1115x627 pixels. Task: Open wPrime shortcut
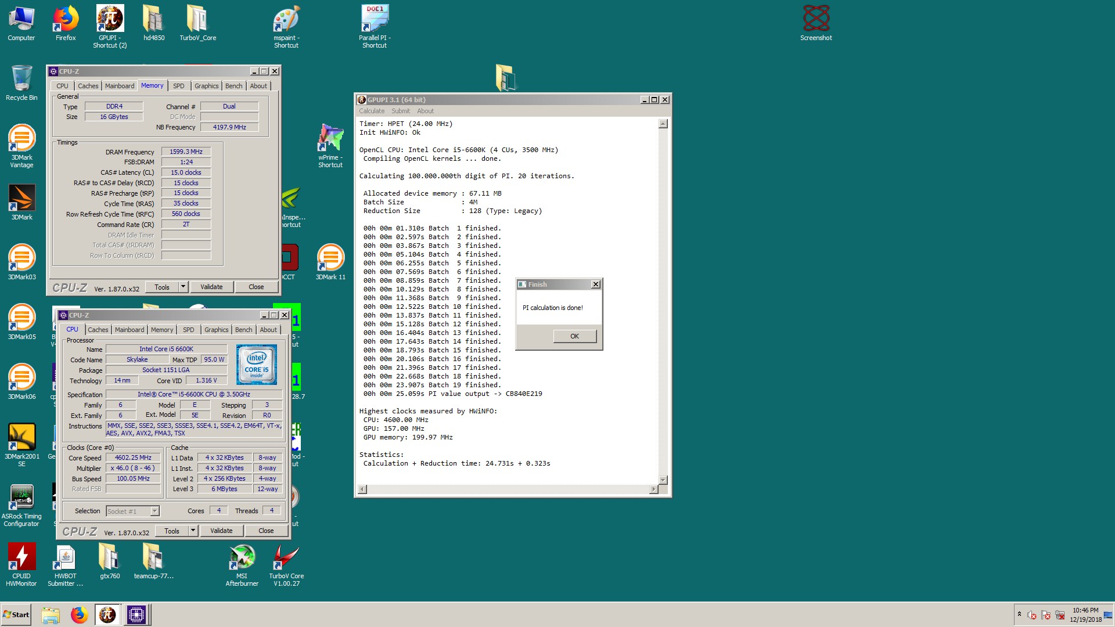pyautogui.click(x=330, y=147)
